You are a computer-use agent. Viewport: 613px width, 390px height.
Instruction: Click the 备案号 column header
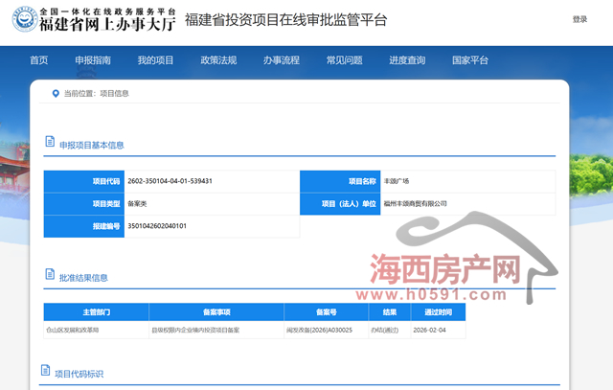[327, 311]
